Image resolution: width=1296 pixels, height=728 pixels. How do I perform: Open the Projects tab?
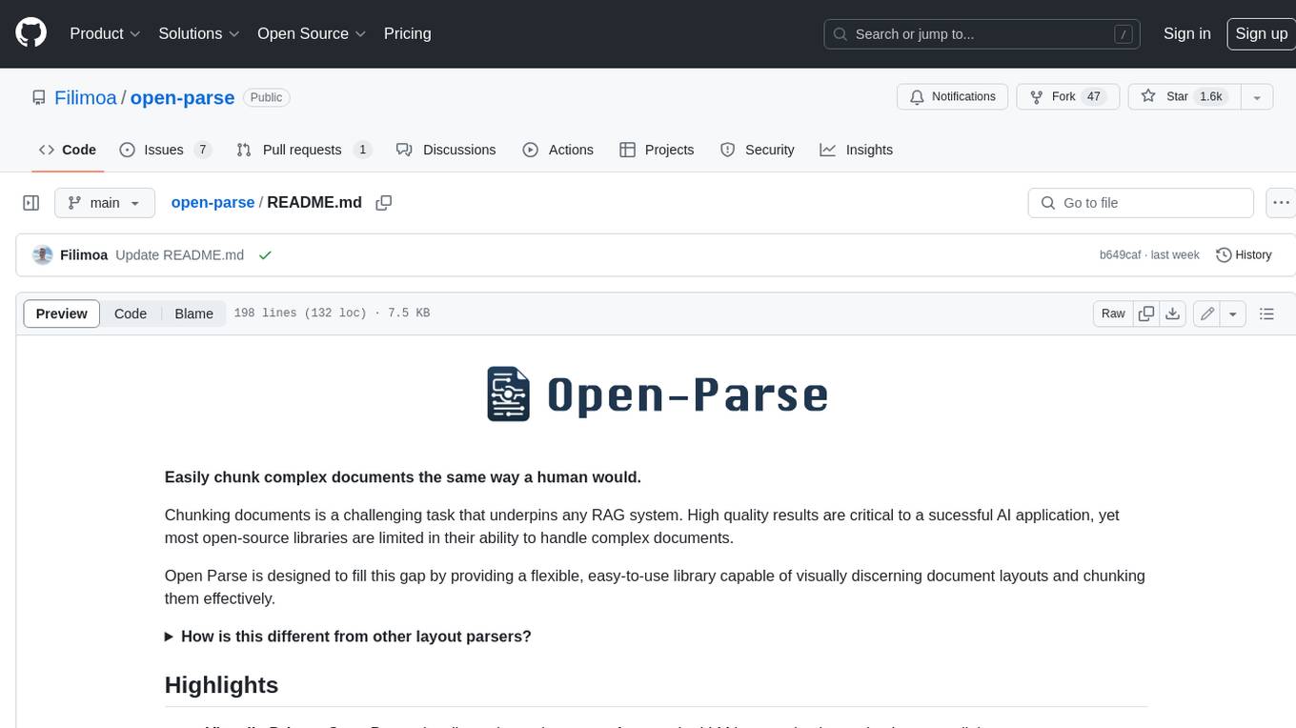(x=657, y=150)
